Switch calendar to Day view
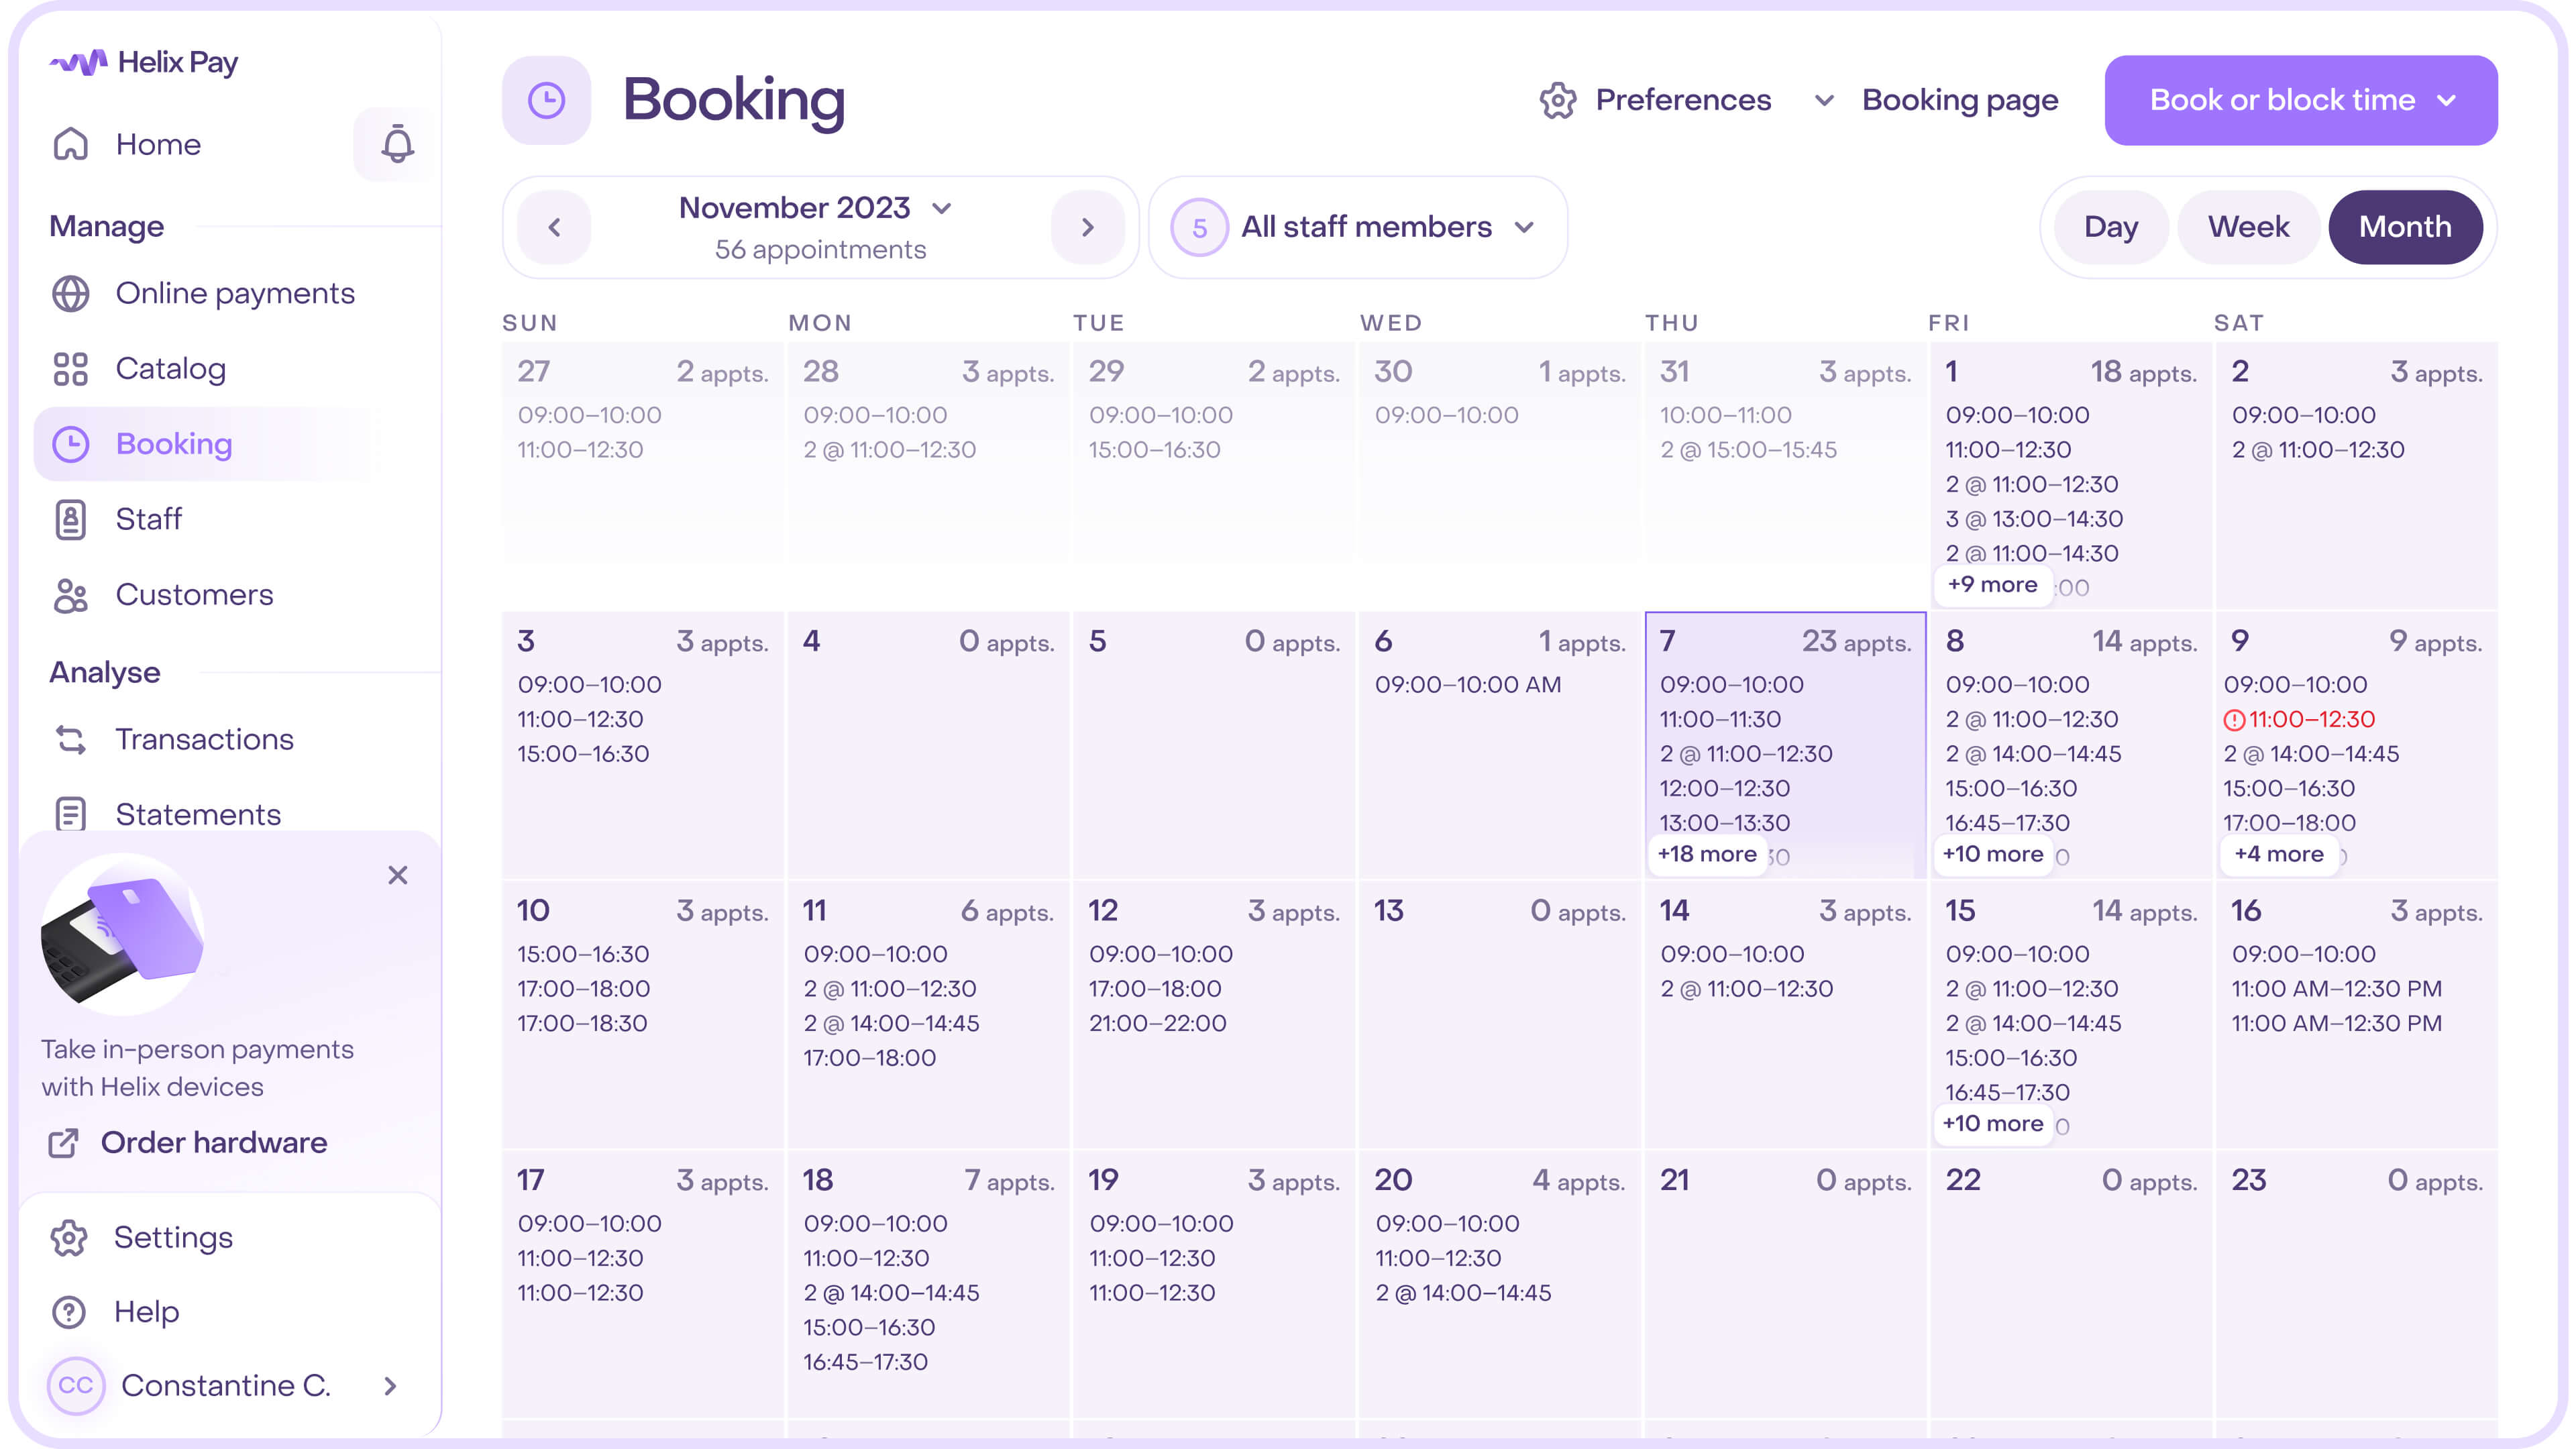This screenshot has width=2576, height=1449. [x=2111, y=227]
